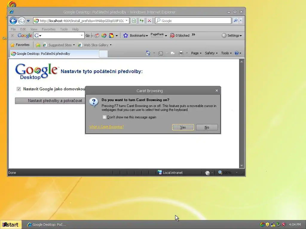Click the Google Desktop tray icon

coord(262,225)
